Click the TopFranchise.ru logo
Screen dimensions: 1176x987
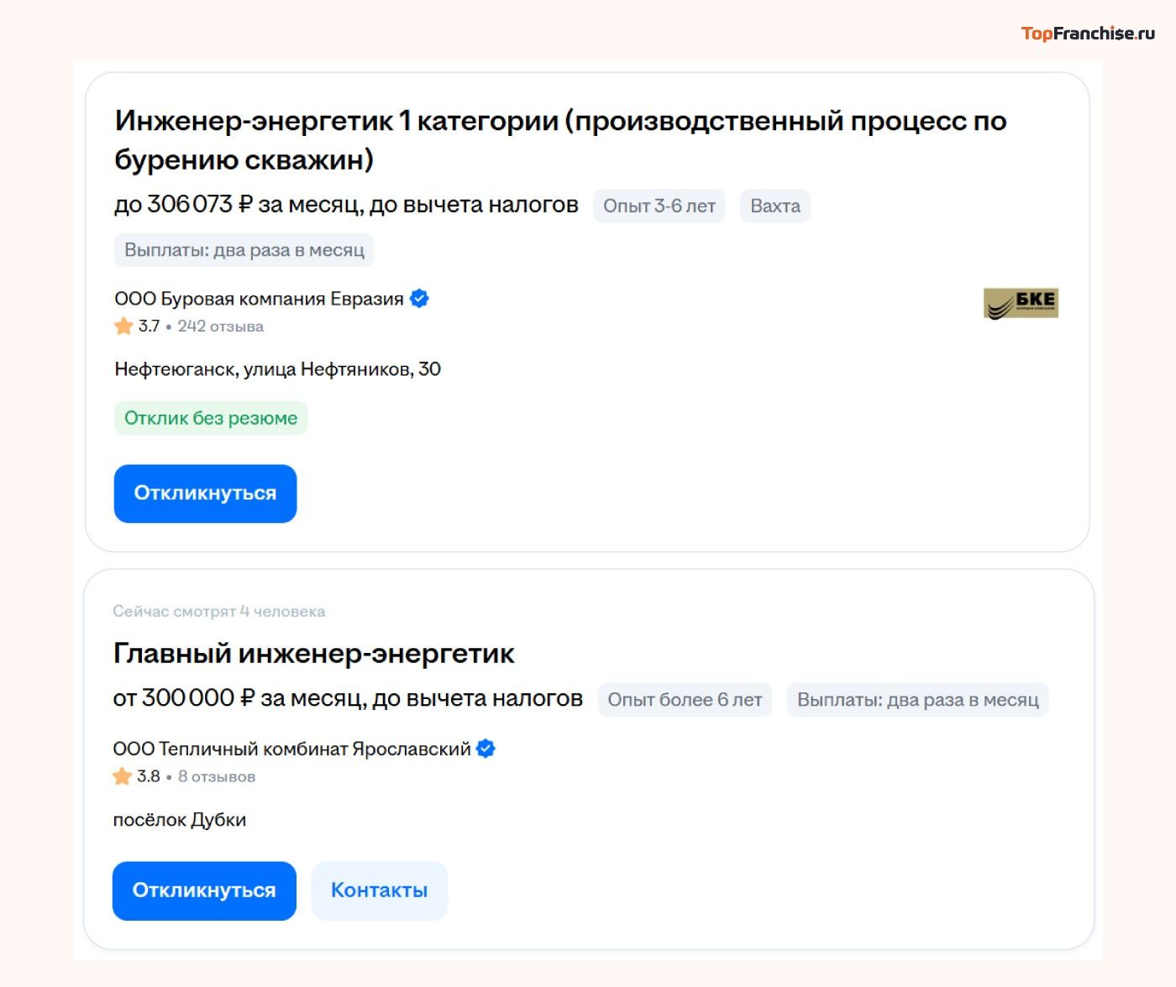[x=1087, y=34]
